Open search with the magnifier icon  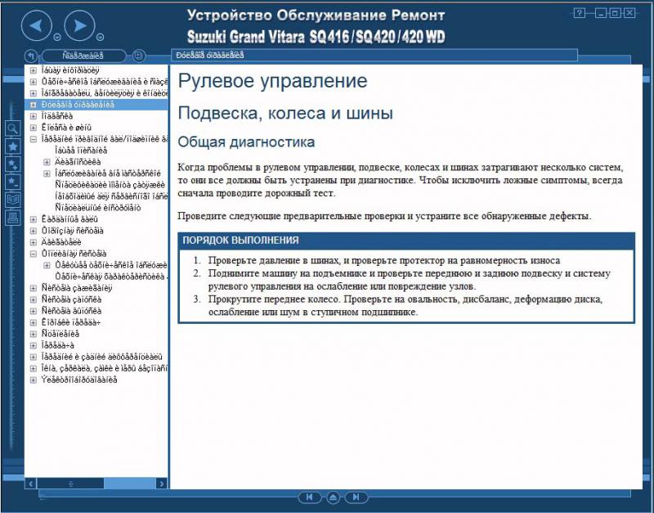point(13,128)
